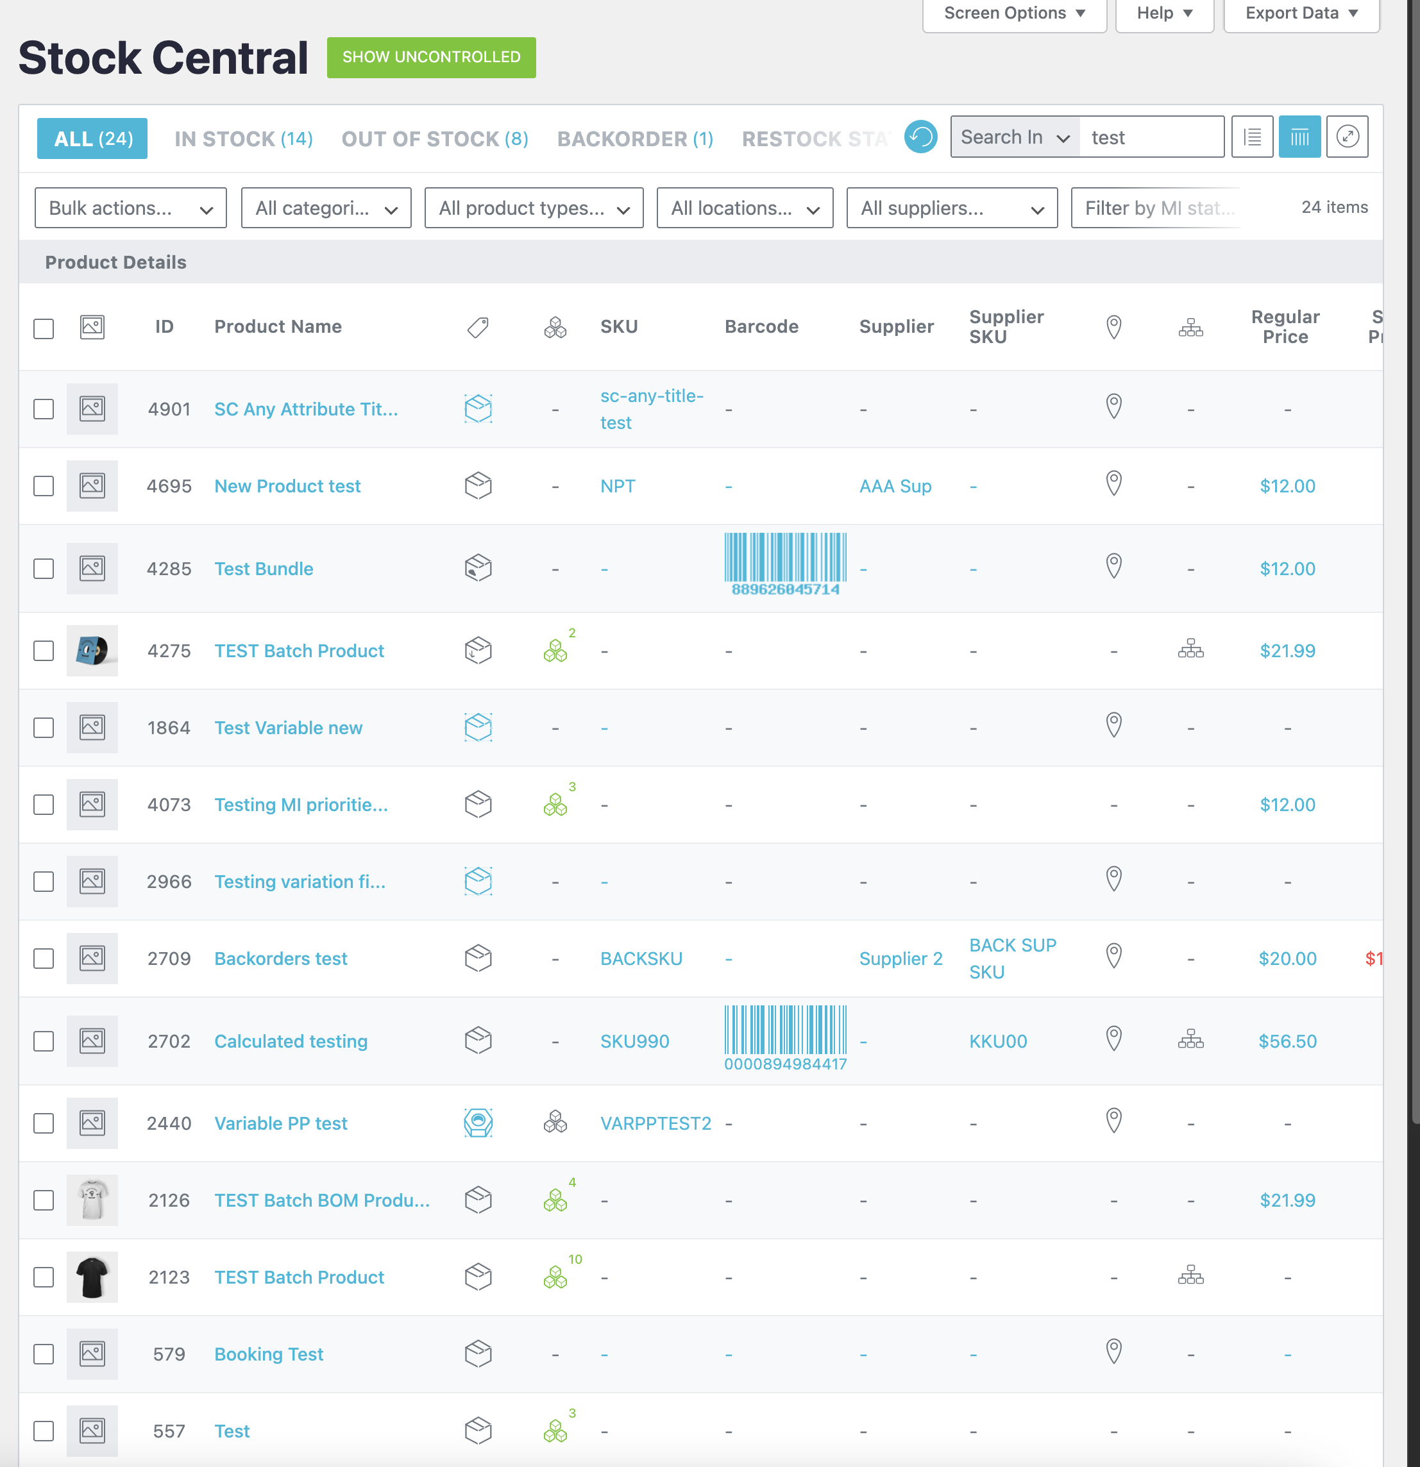Click the barcode 889626045714
Viewport: 1420px width, 1467px height.
785,564
